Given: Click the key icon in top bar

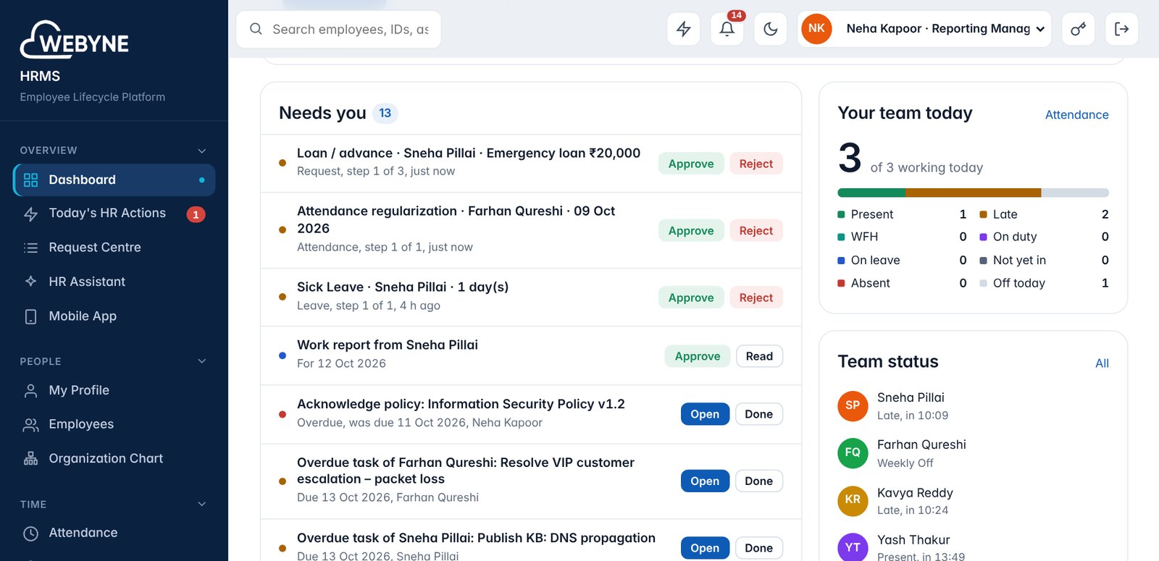Looking at the screenshot, I should [1078, 29].
